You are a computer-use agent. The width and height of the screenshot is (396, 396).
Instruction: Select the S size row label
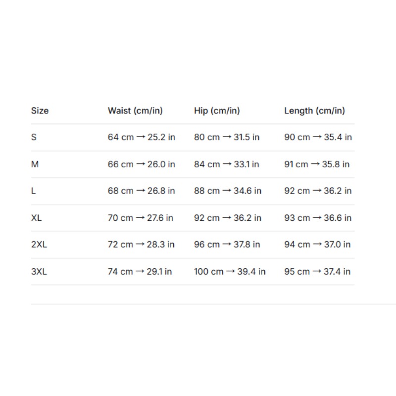coord(34,137)
